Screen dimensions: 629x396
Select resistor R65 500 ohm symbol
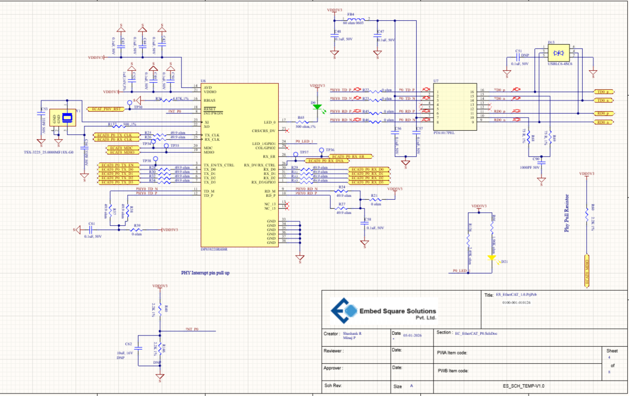coord(301,121)
